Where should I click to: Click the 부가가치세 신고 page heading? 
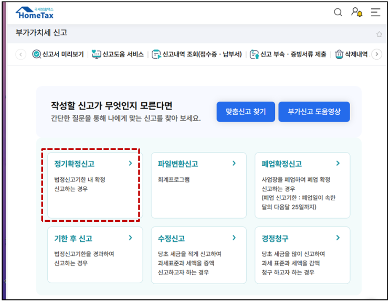point(41,33)
